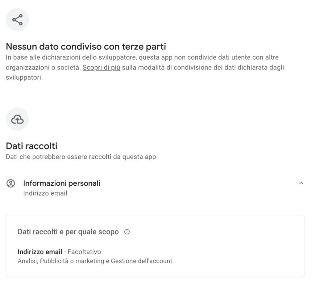Click the Informazioni personali row title
The image size is (316, 282).
[x=62, y=183]
